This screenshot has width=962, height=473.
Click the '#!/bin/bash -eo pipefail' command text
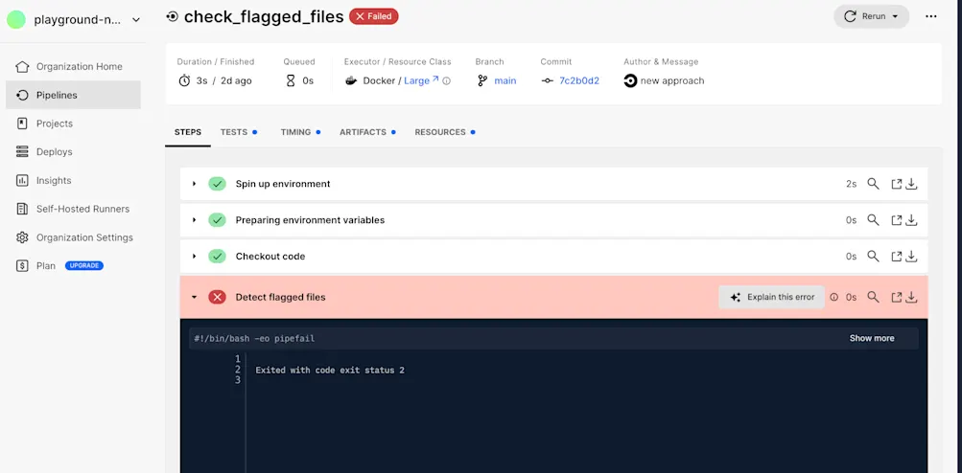(x=254, y=339)
